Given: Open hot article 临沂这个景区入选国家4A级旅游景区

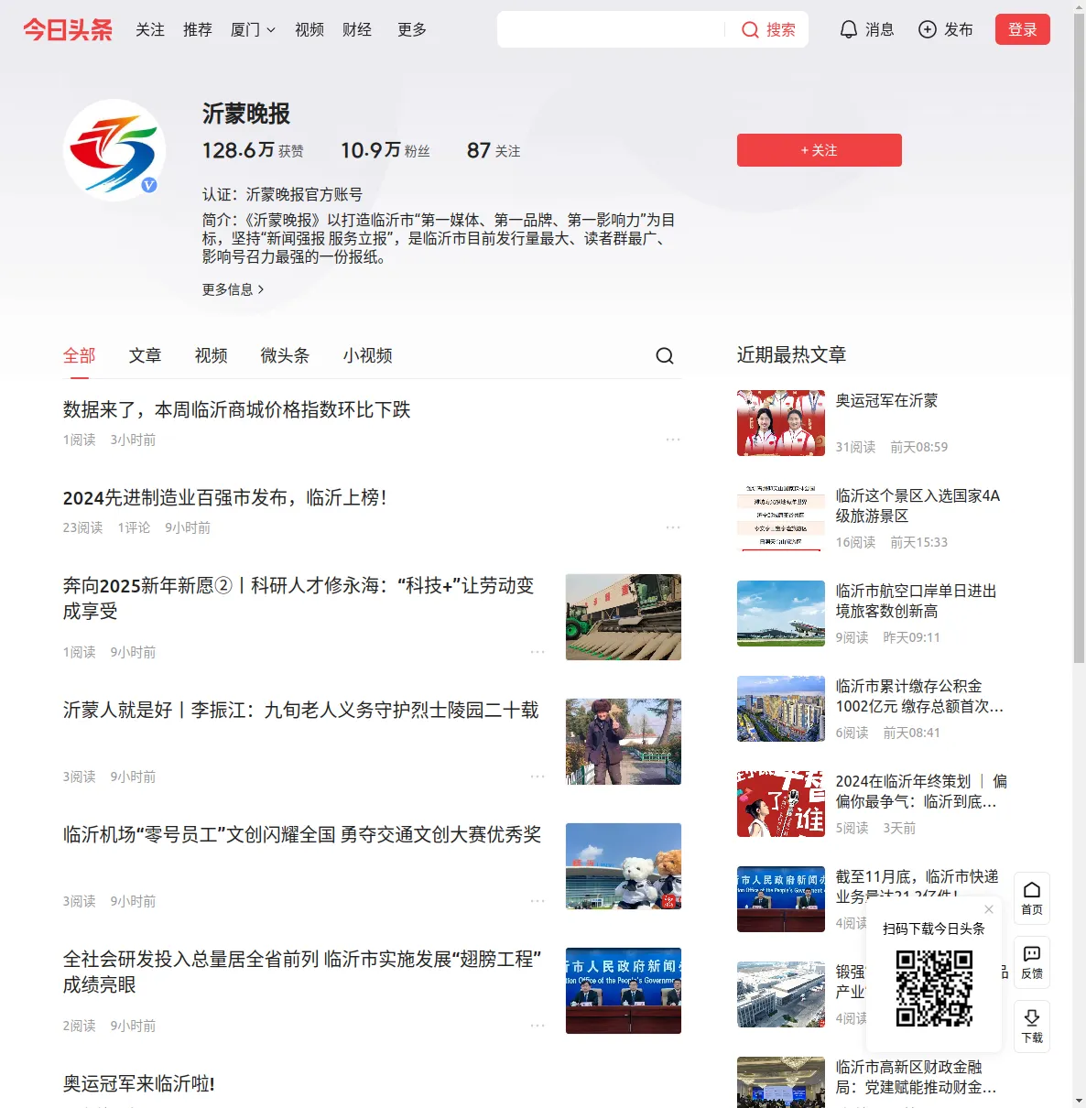Looking at the screenshot, I should pyautogui.click(x=918, y=505).
